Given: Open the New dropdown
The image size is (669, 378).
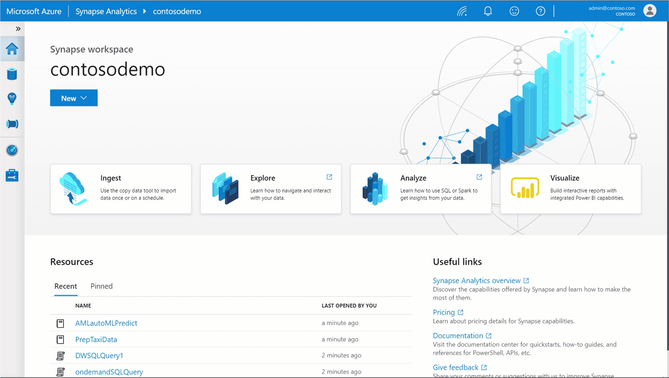Looking at the screenshot, I should [73, 98].
